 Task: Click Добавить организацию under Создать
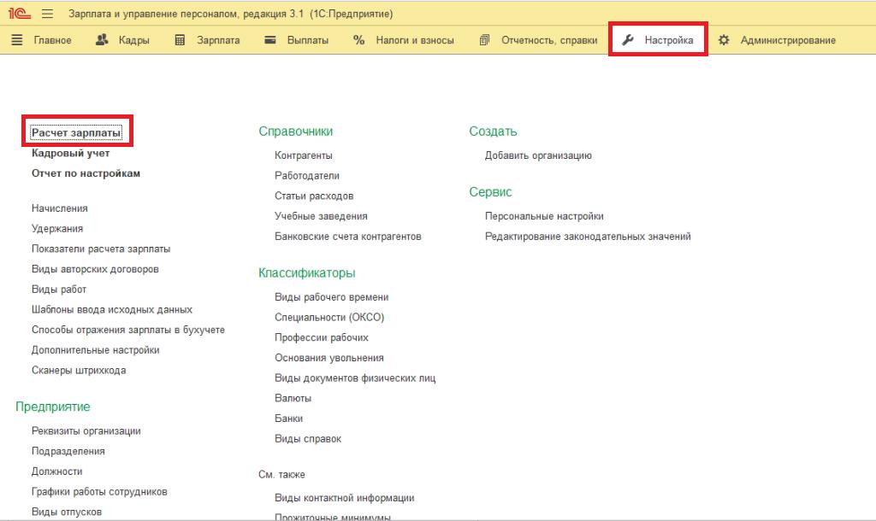click(538, 155)
